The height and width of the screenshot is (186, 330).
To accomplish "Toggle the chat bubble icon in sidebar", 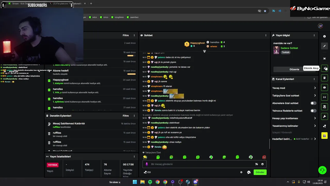I will (x=324, y=88).
